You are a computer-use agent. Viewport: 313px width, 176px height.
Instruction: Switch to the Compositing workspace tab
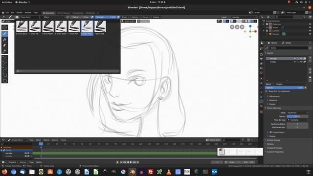[78, 13]
